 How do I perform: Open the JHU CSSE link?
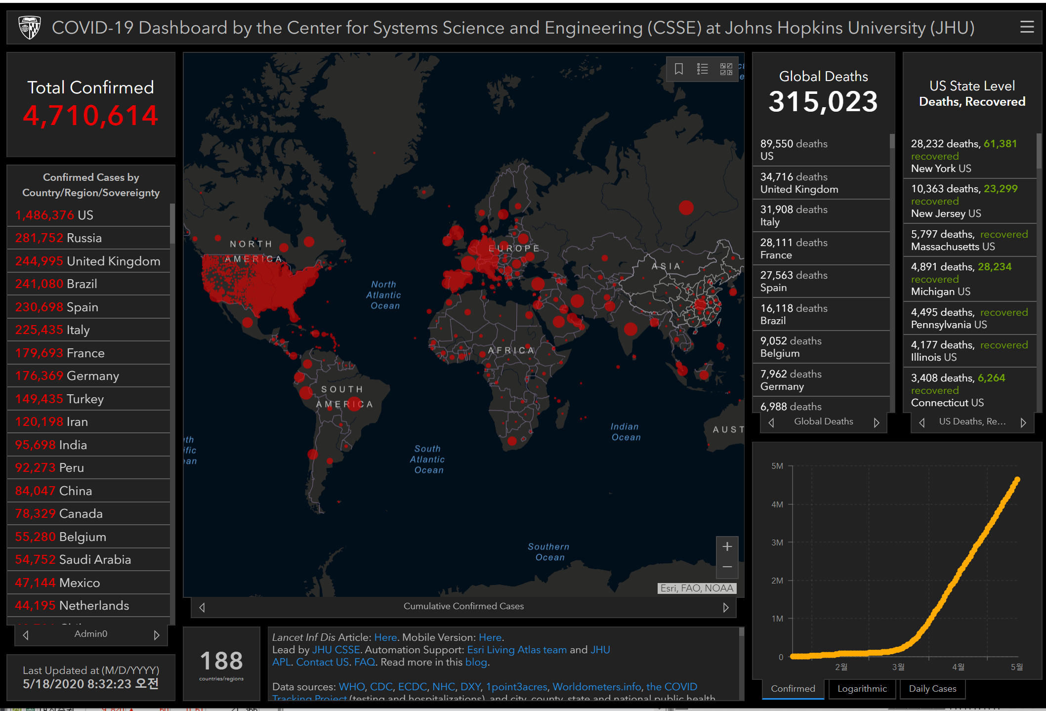pos(336,650)
